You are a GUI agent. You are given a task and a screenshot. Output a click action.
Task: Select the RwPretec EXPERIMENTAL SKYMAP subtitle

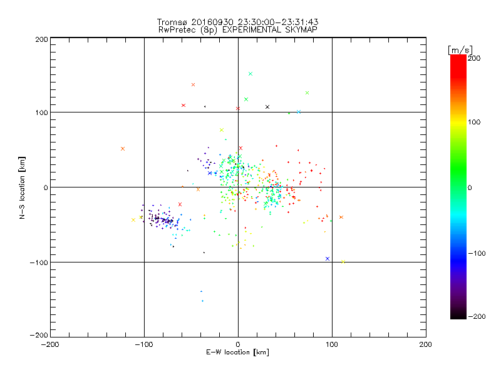238,30
